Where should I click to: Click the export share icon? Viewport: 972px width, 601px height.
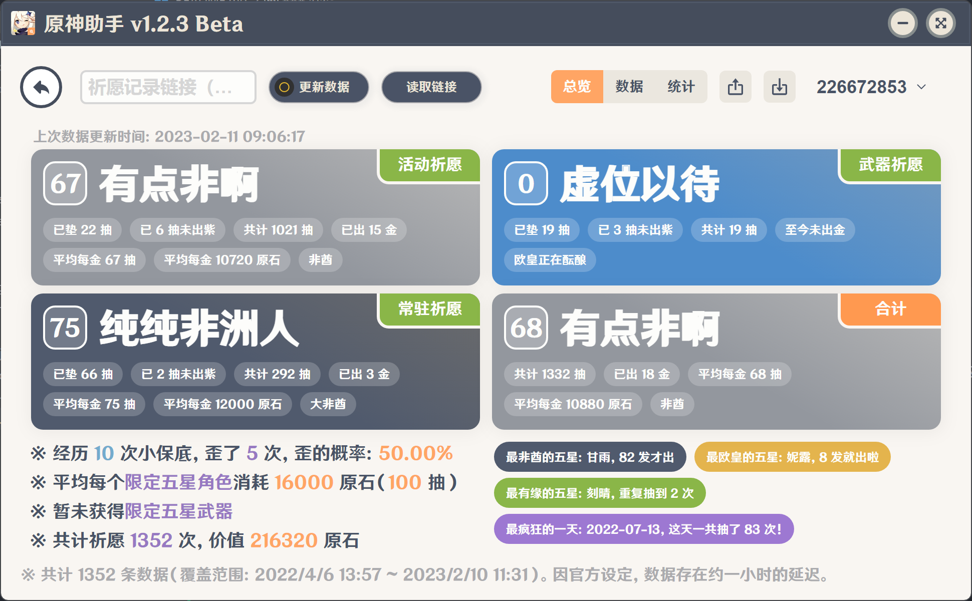click(x=735, y=87)
